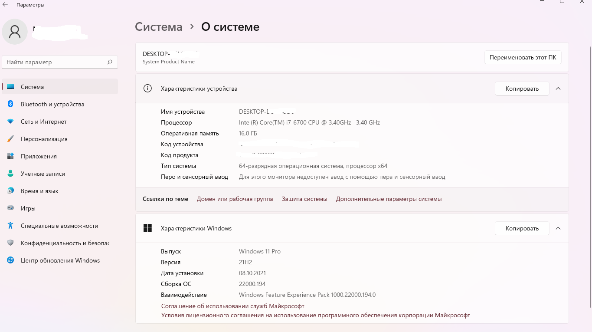This screenshot has height=332, width=592.
Task: Click the 21H2 version value
Action: (245, 263)
